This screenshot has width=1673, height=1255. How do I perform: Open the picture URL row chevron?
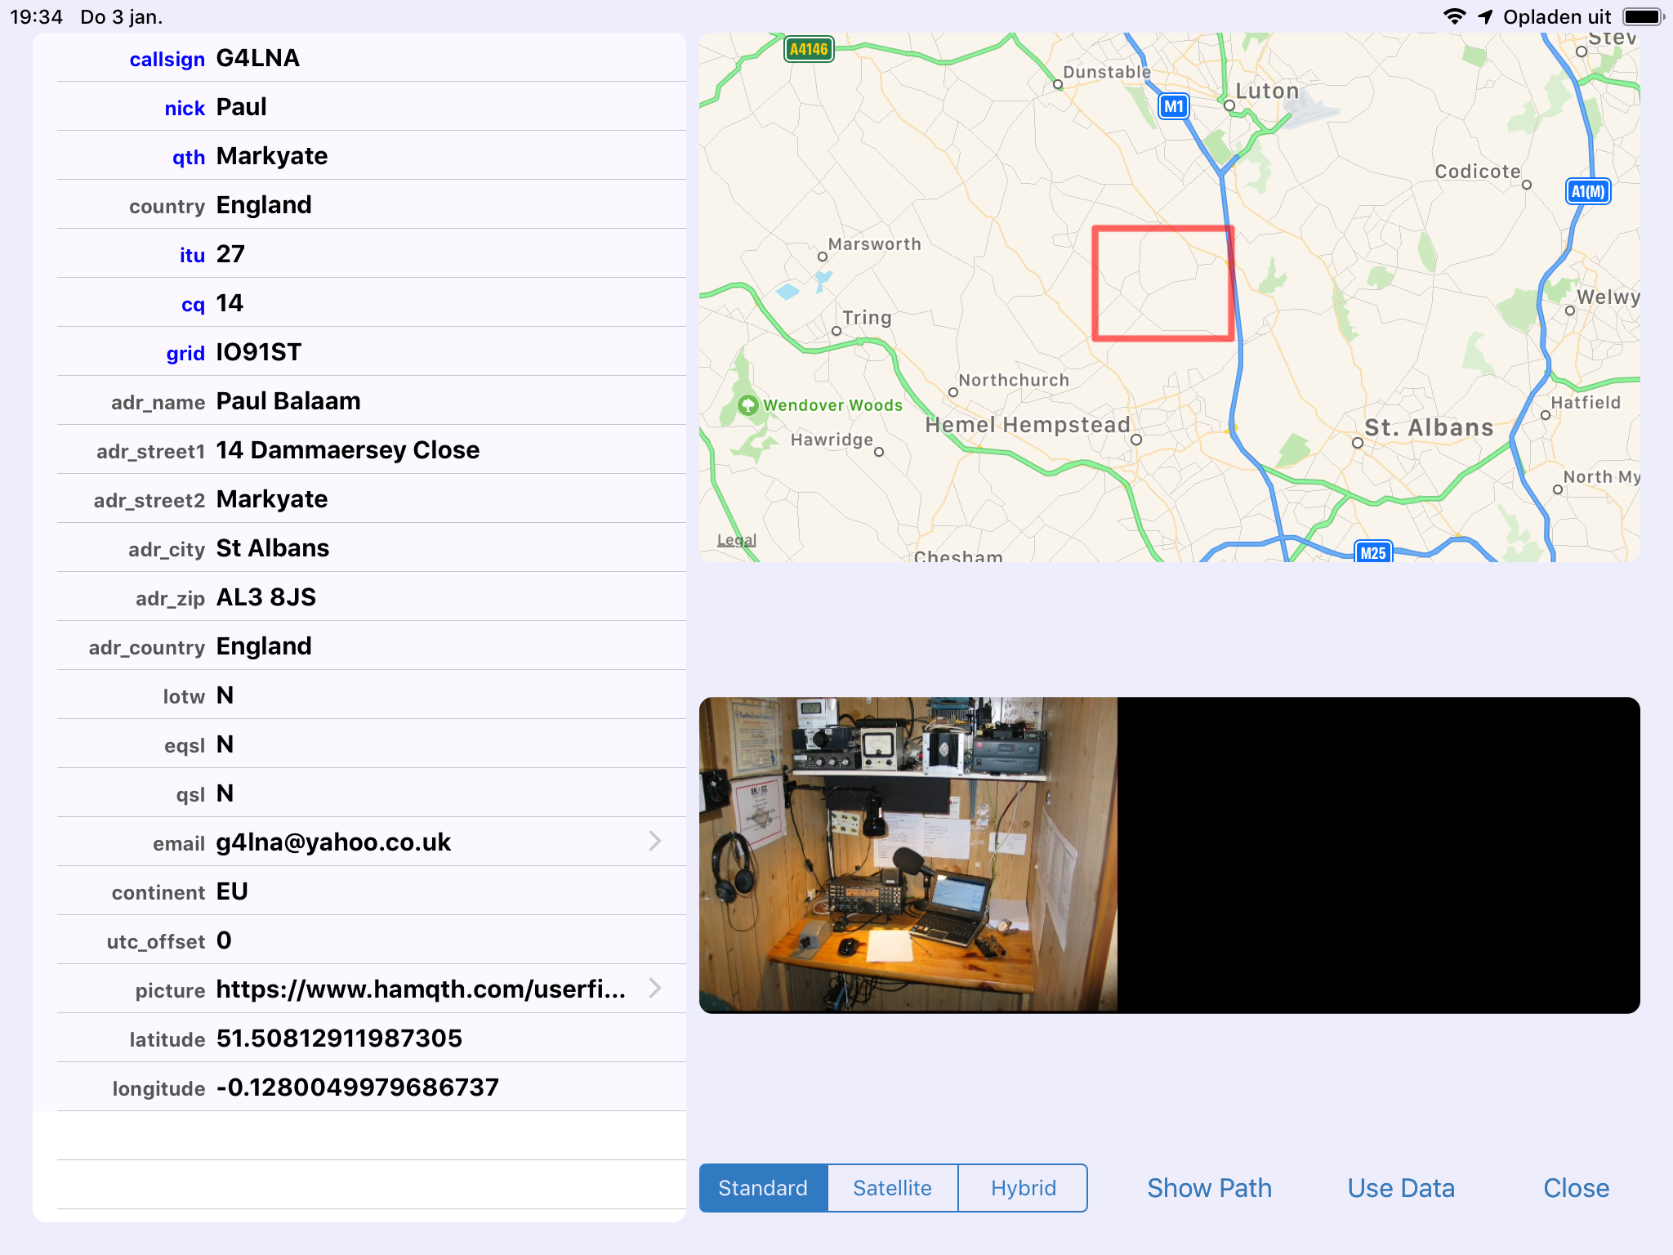point(654,989)
